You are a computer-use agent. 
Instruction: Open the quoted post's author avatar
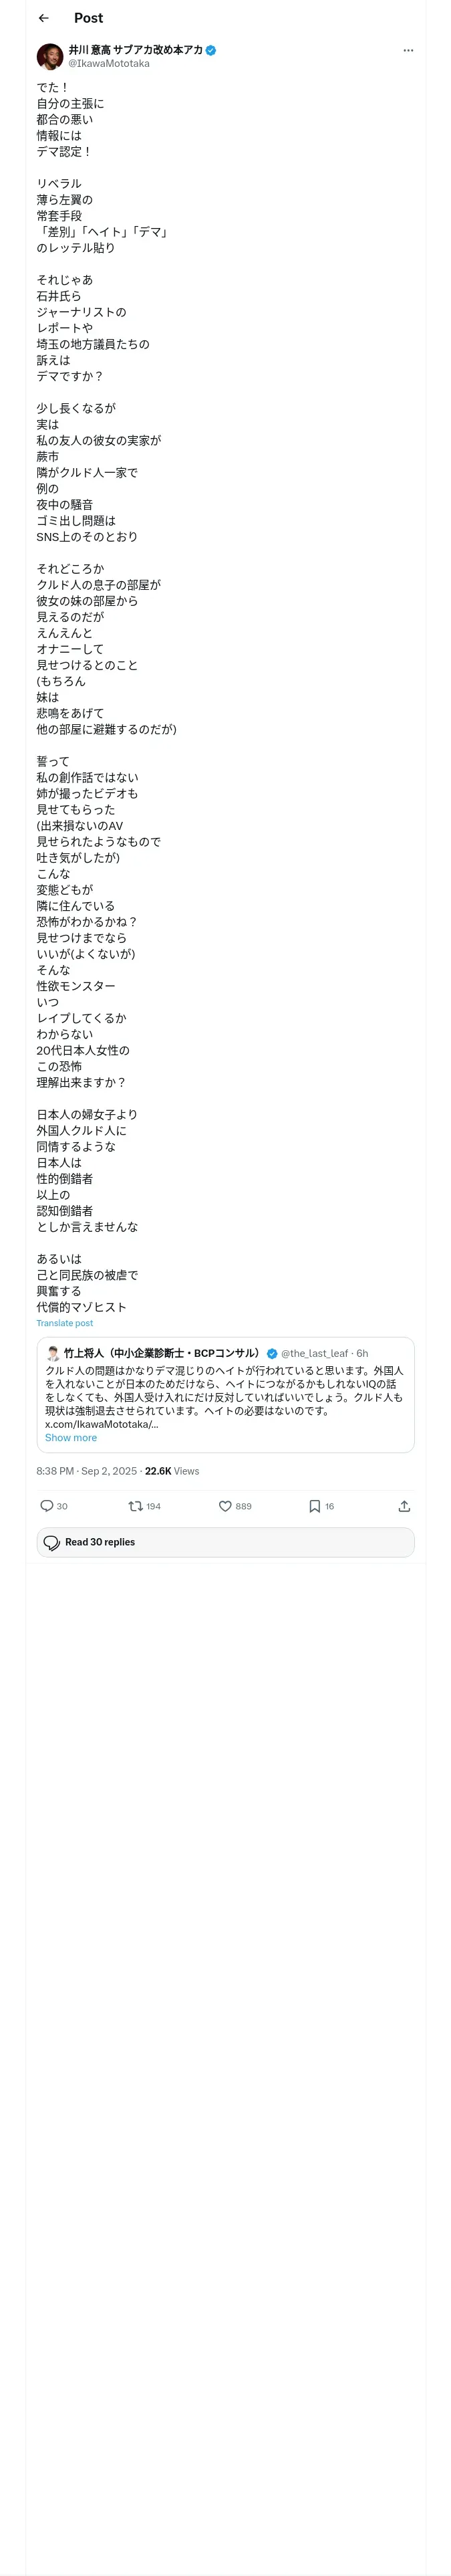pyautogui.click(x=53, y=1353)
